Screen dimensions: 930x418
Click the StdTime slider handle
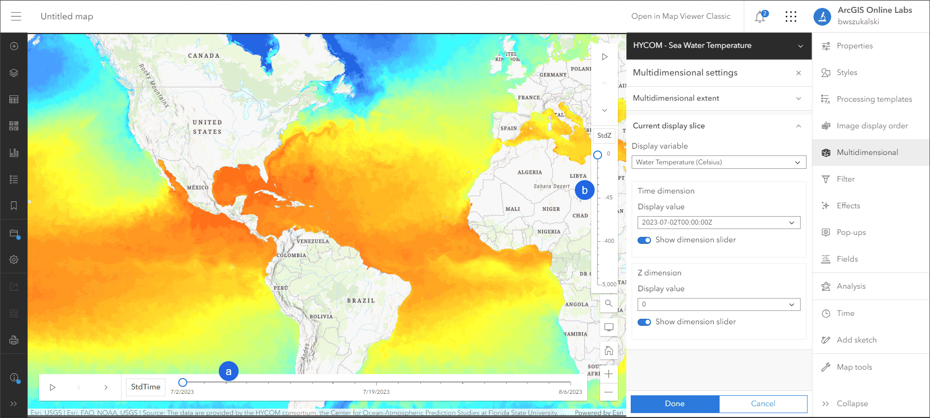coord(183,382)
